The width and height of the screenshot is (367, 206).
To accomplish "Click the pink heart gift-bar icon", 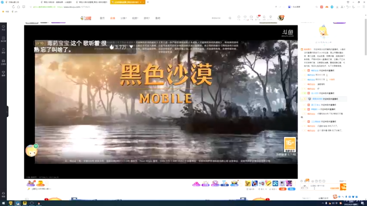I will coord(196,184).
